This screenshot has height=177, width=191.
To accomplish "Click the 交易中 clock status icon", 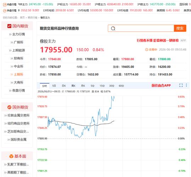I will [147, 50].
